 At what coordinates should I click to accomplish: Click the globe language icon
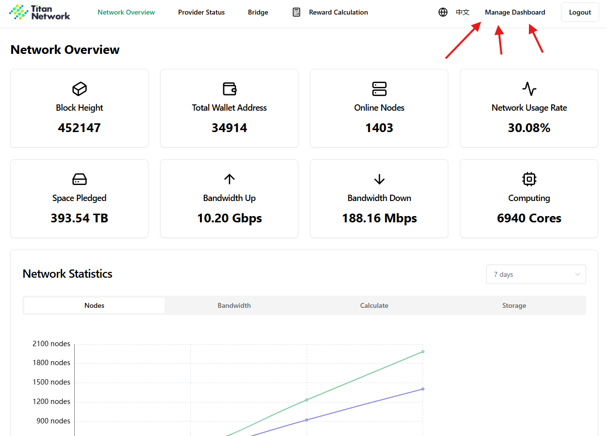tap(443, 12)
